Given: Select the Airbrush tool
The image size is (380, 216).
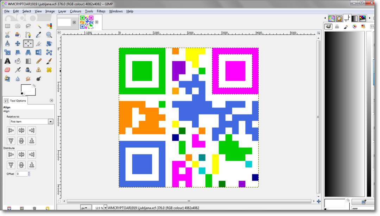Looking at the screenshot, I should click(18, 70).
